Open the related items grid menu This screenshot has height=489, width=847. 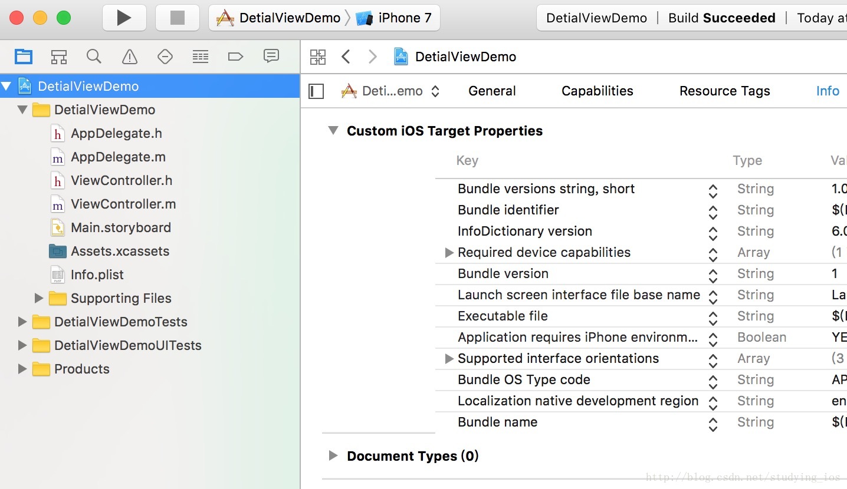(318, 57)
